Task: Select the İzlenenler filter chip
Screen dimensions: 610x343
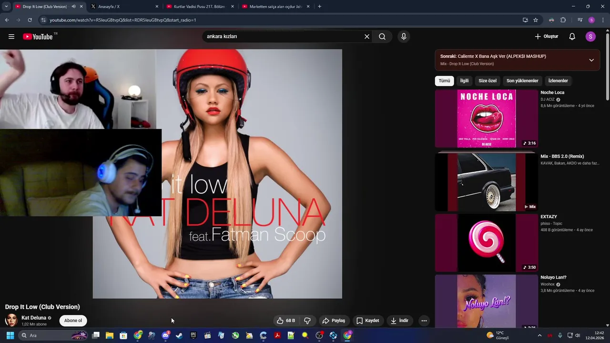Action: 558,81
